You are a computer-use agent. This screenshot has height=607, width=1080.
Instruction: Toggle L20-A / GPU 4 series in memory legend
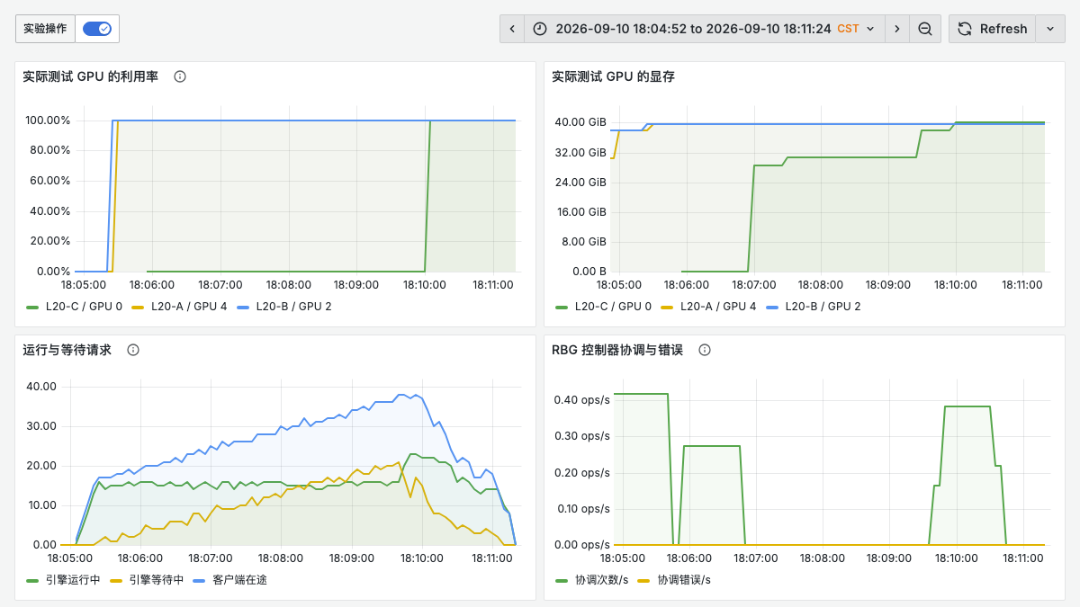tap(718, 307)
